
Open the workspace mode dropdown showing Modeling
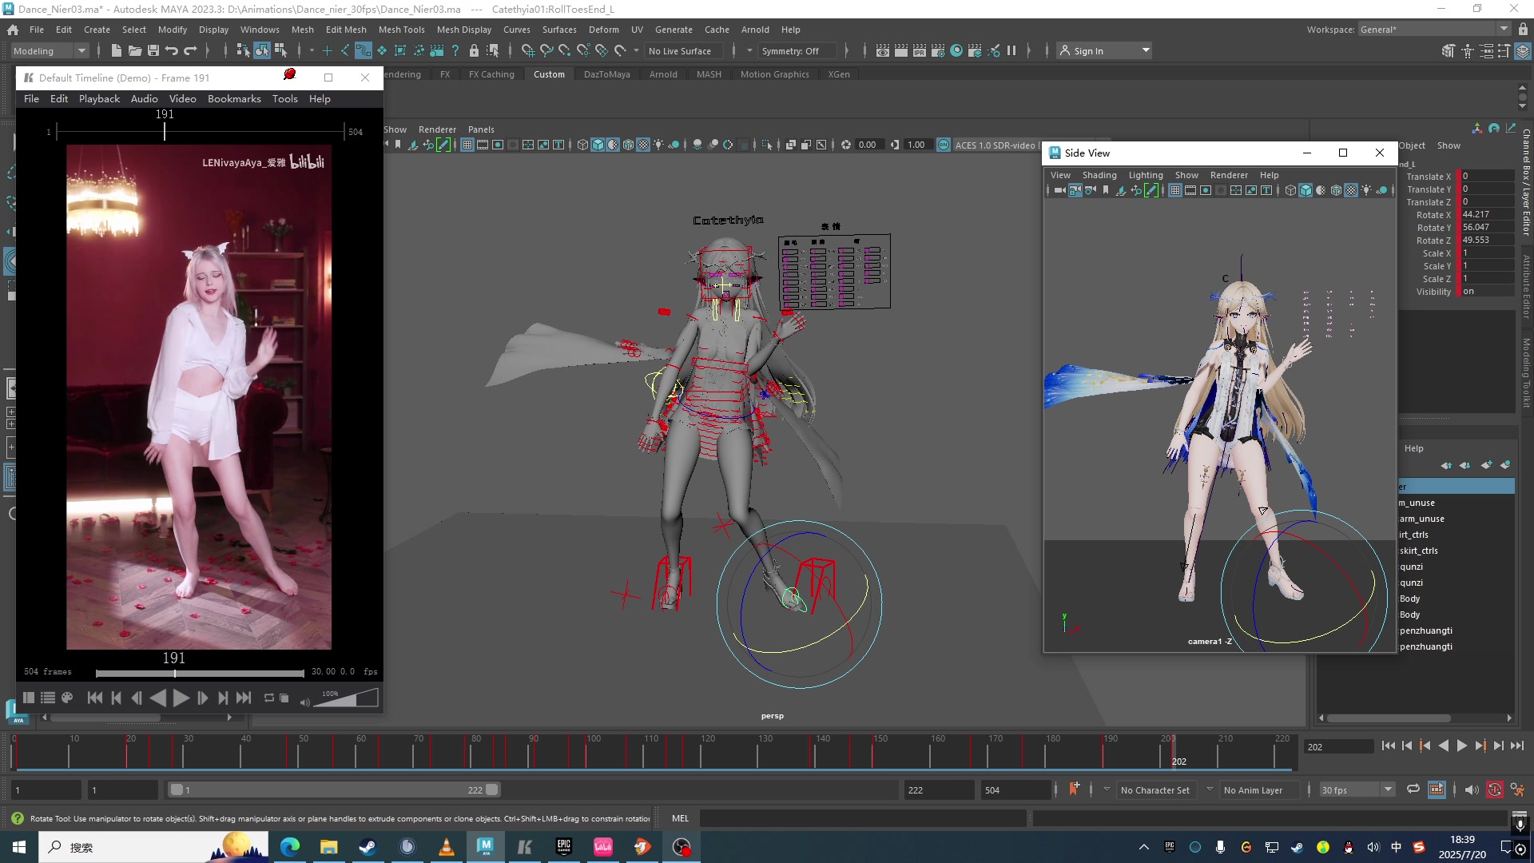coord(49,50)
